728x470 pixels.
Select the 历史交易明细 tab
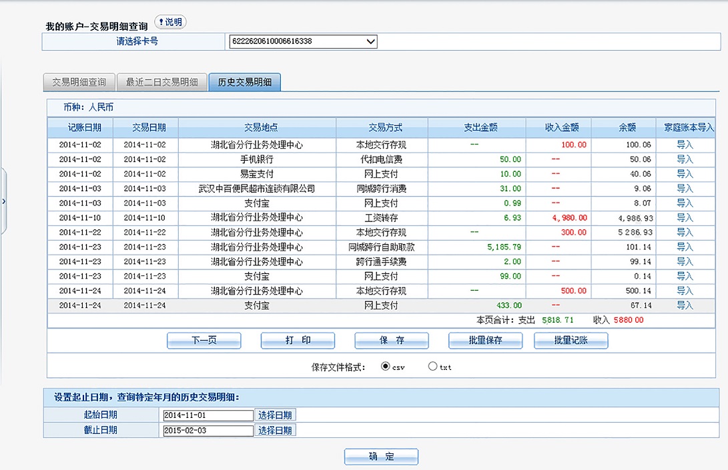[x=244, y=83]
